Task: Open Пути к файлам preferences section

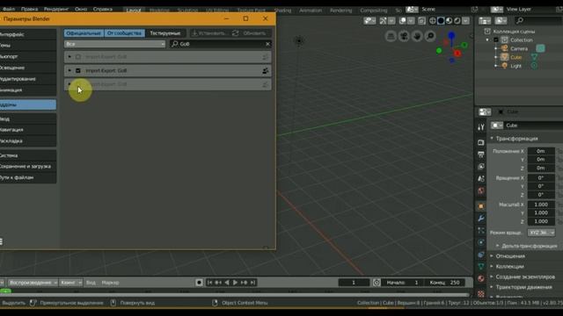Action: point(27,177)
